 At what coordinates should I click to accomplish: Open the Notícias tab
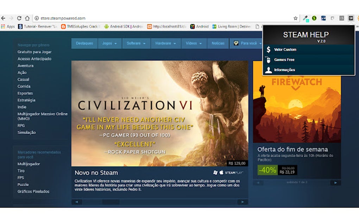tap(218, 44)
